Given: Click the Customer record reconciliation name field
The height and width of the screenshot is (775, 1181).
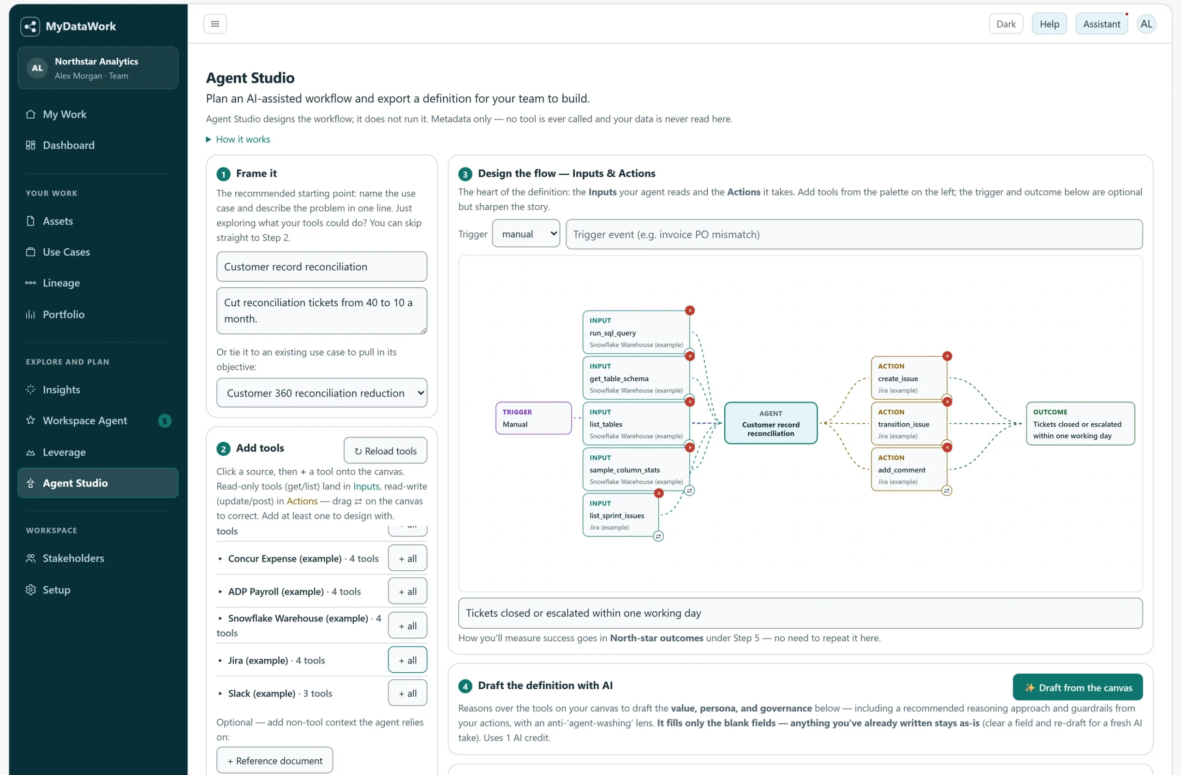Looking at the screenshot, I should click(x=322, y=266).
